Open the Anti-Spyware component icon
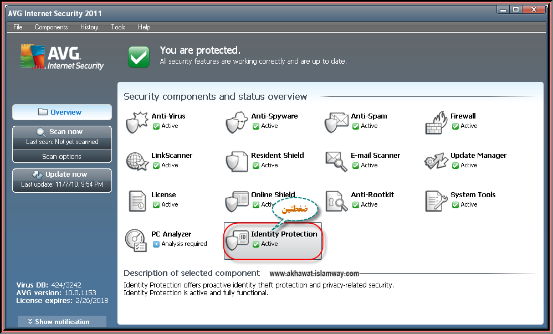The height and width of the screenshot is (334, 553). (237, 122)
